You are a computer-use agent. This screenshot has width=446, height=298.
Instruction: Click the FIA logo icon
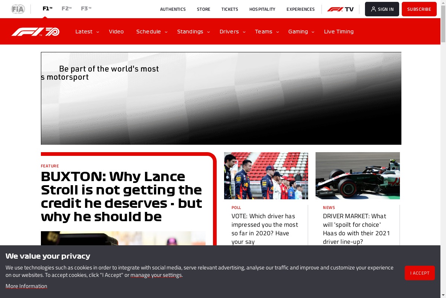[x=18, y=9]
